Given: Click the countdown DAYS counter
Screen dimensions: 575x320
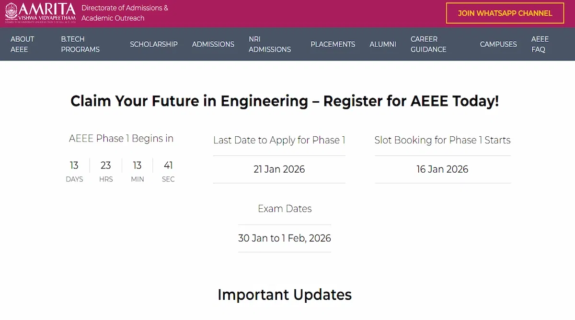Looking at the screenshot, I should pyautogui.click(x=74, y=171).
